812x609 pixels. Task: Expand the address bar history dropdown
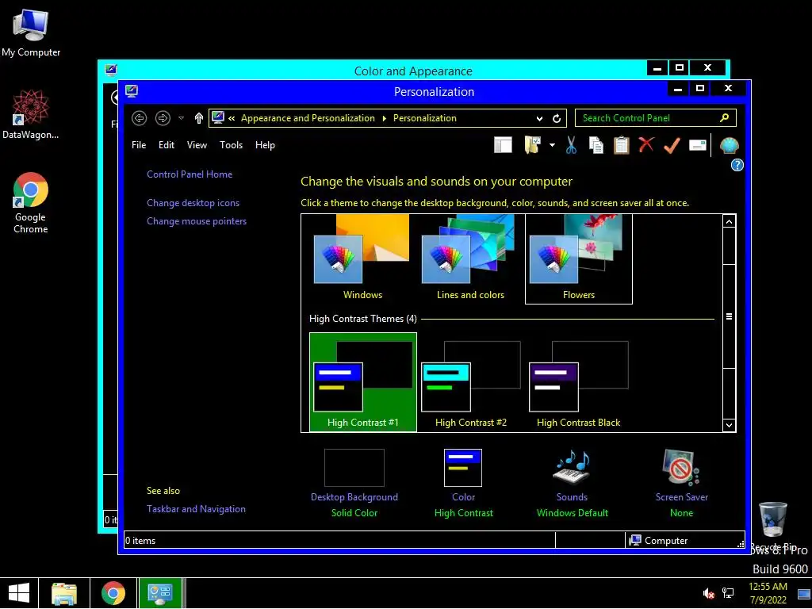539,118
